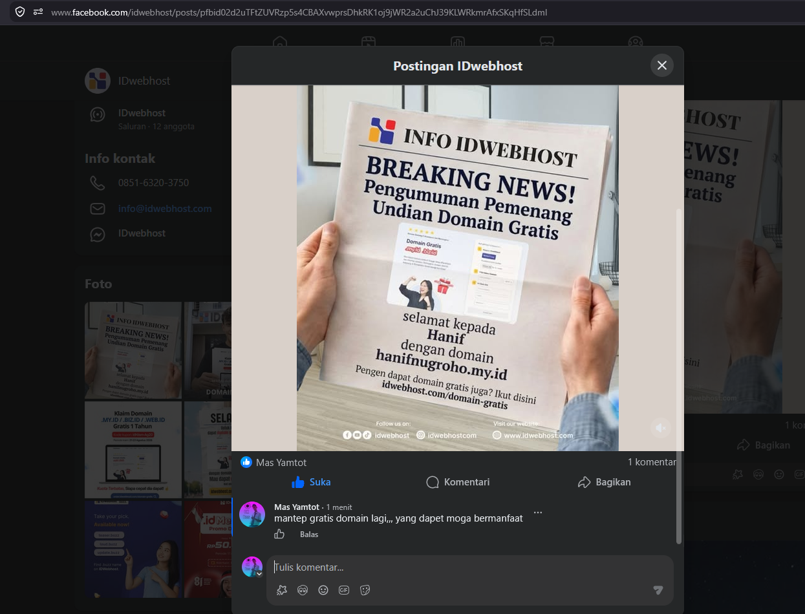
Task: Click Bagikan in the post dialog
Action: coord(604,482)
